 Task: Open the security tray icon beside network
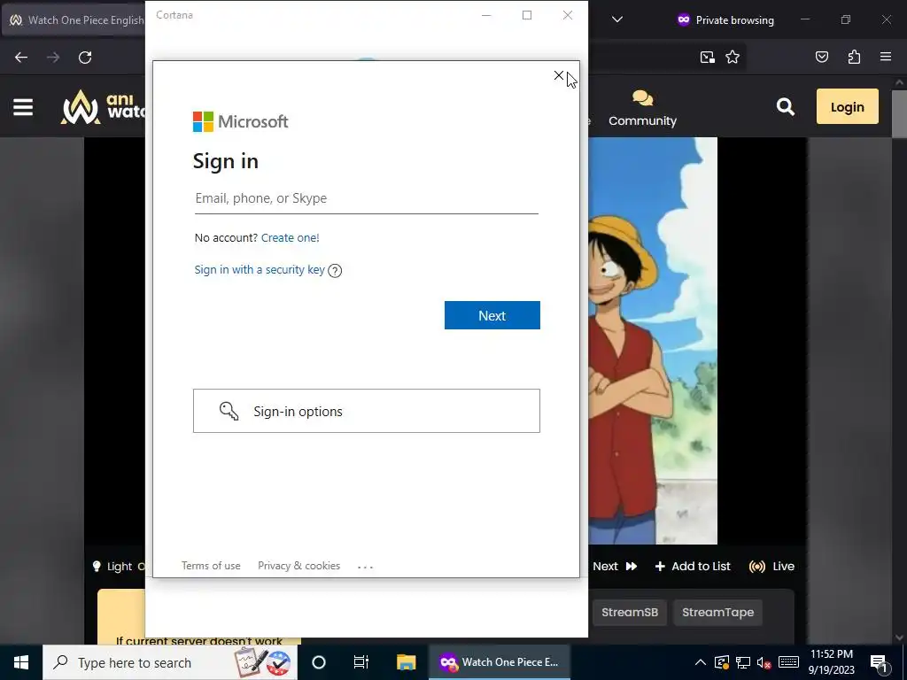tap(722, 662)
